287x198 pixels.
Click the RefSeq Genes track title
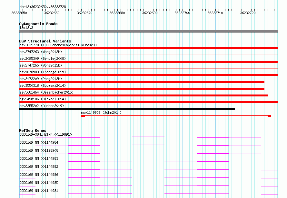click(x=33, y=130)
